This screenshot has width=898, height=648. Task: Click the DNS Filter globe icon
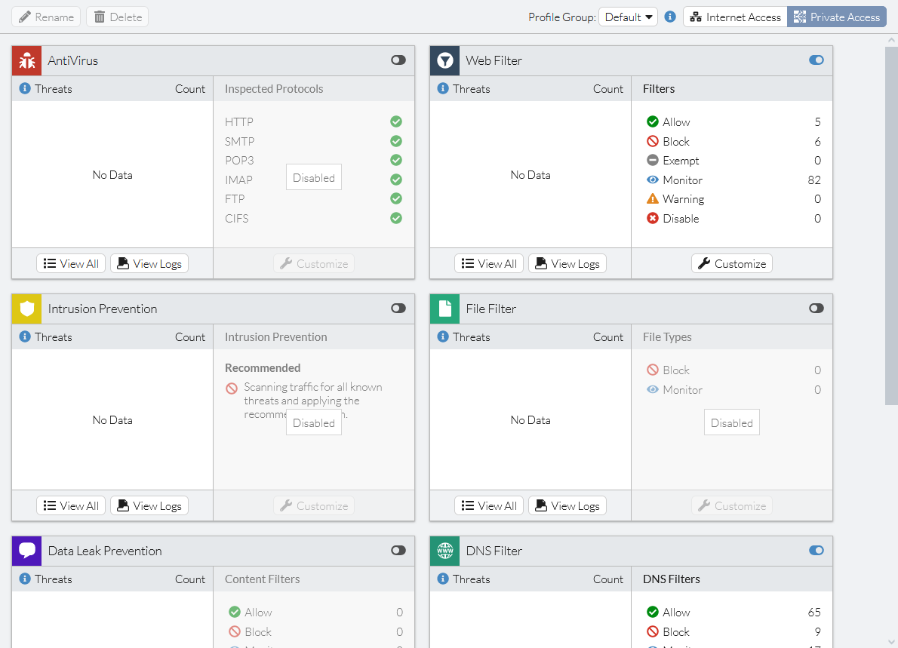(444, 551)
